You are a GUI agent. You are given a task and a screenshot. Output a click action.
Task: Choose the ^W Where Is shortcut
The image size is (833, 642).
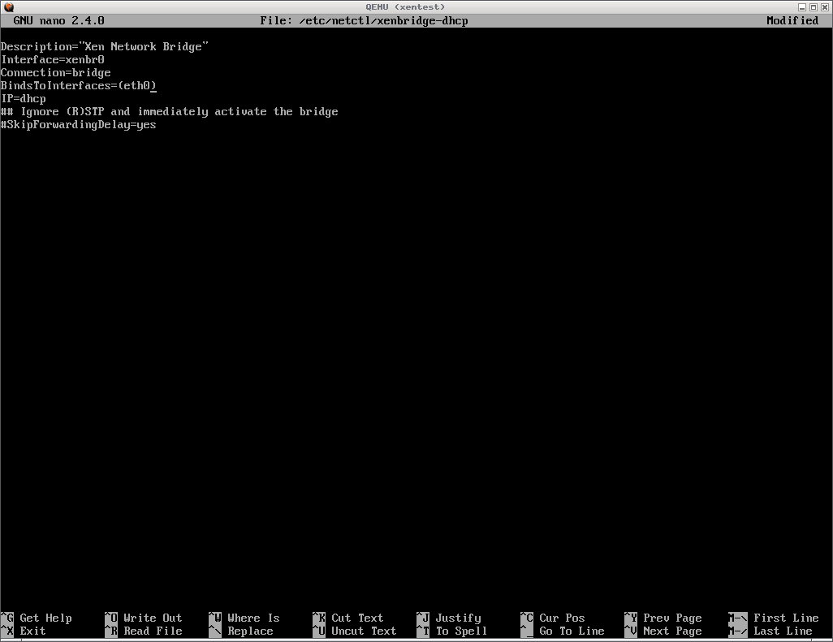tap(244, 618)
